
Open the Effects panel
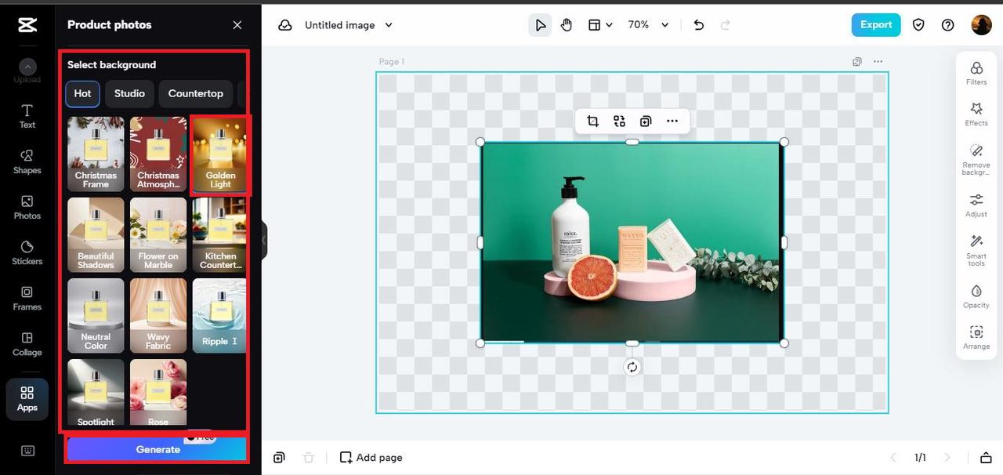tap(976, 114)
